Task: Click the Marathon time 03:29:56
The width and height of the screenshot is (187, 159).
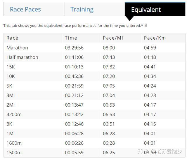Action: point(74,47)
